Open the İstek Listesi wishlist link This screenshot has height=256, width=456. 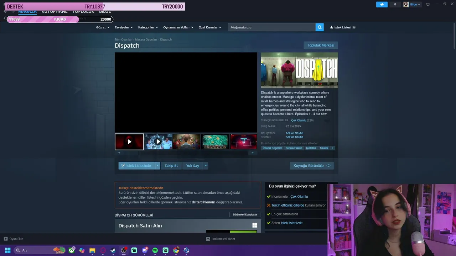tap(342, 27)
